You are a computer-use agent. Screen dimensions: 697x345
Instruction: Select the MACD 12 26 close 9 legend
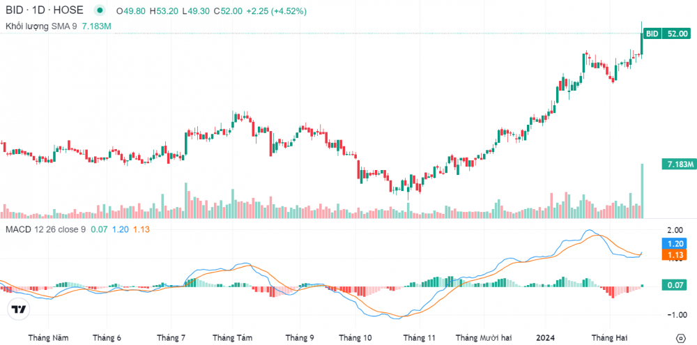pos(45,229)
